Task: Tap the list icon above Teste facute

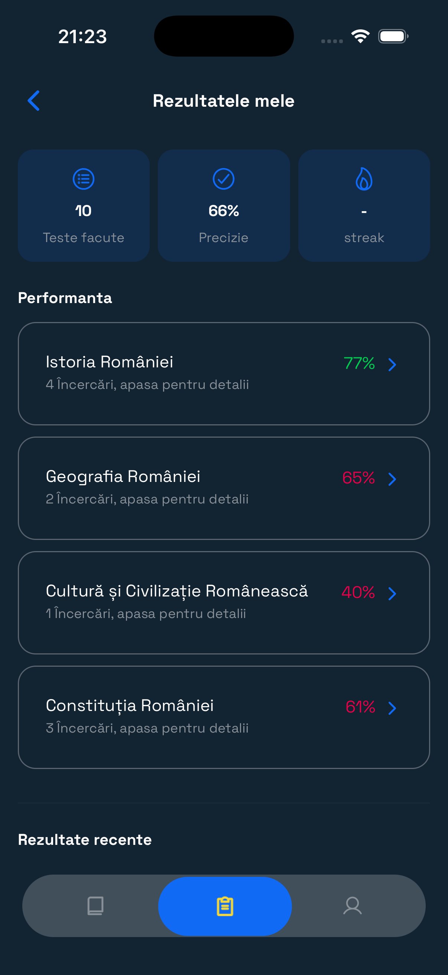Action: (84, 178)
